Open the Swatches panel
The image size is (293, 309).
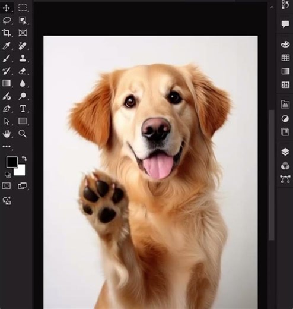point(285,58)
